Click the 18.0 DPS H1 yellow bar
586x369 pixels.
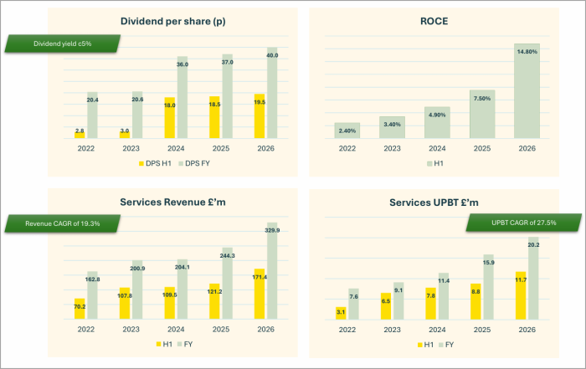tap(170, 118)
